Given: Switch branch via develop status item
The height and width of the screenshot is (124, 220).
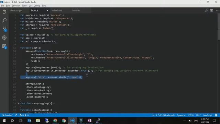Looking at the screenshot, I should (x=8, y=115).
